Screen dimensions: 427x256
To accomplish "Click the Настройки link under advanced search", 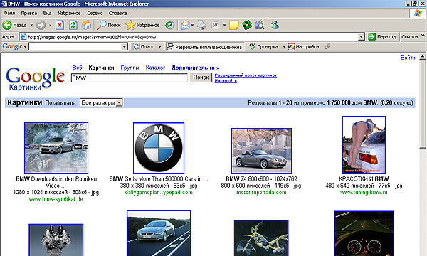I will pos(226,81).
